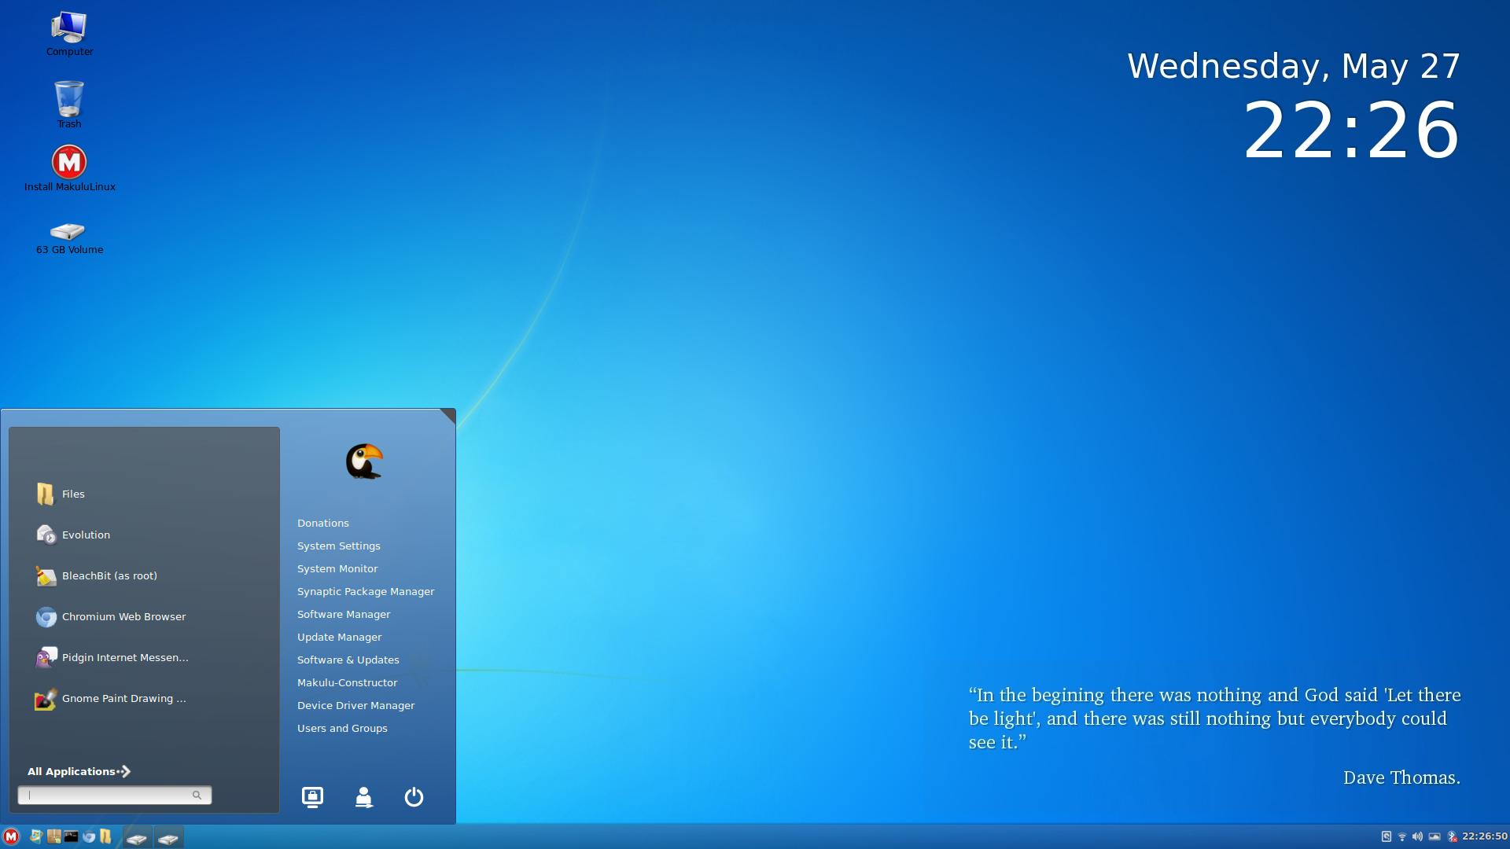Click the power/quit button in the menu
Screen dimensions: 1510x849
[414, 797]
